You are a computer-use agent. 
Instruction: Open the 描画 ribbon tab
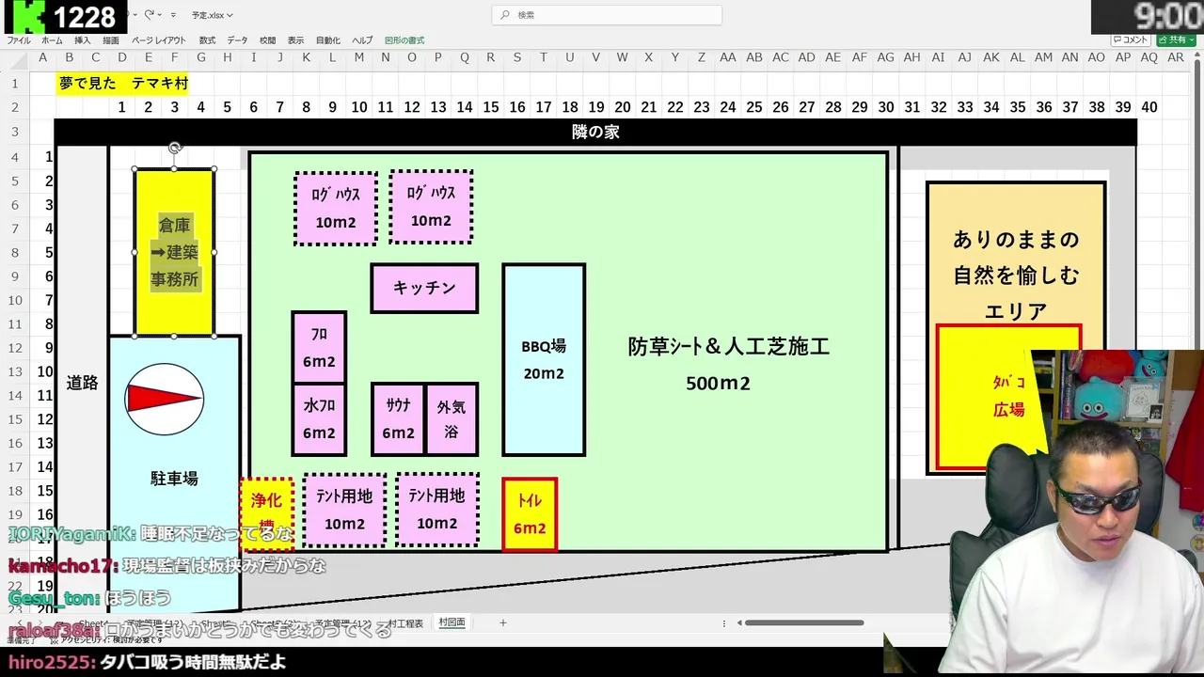click(111, 40)
